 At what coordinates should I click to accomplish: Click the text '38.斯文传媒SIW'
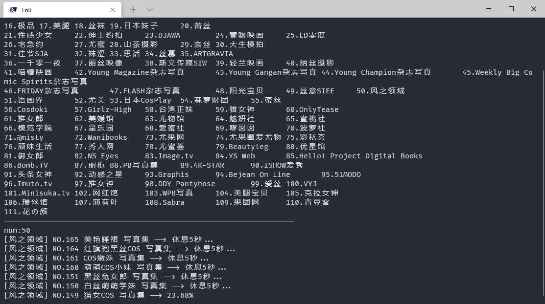[175, 63]
